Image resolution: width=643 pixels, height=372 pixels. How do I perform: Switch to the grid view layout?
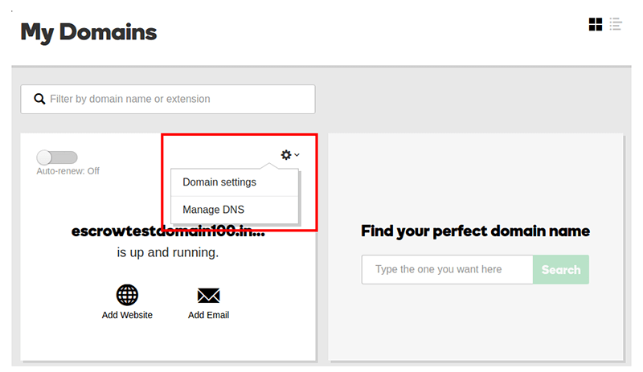pyautogui.click(x=596, y=24)
